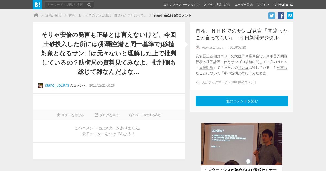Open the Hatena logo link
The height and width of the screenshot is (171, 326).
283,4
